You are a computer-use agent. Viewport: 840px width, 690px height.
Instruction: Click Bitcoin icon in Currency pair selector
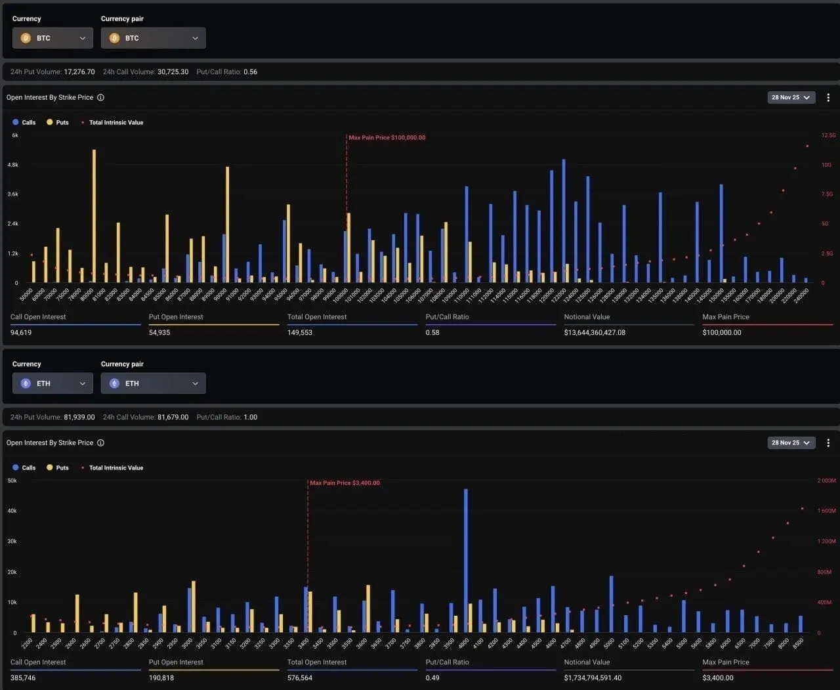pos(114,38)
